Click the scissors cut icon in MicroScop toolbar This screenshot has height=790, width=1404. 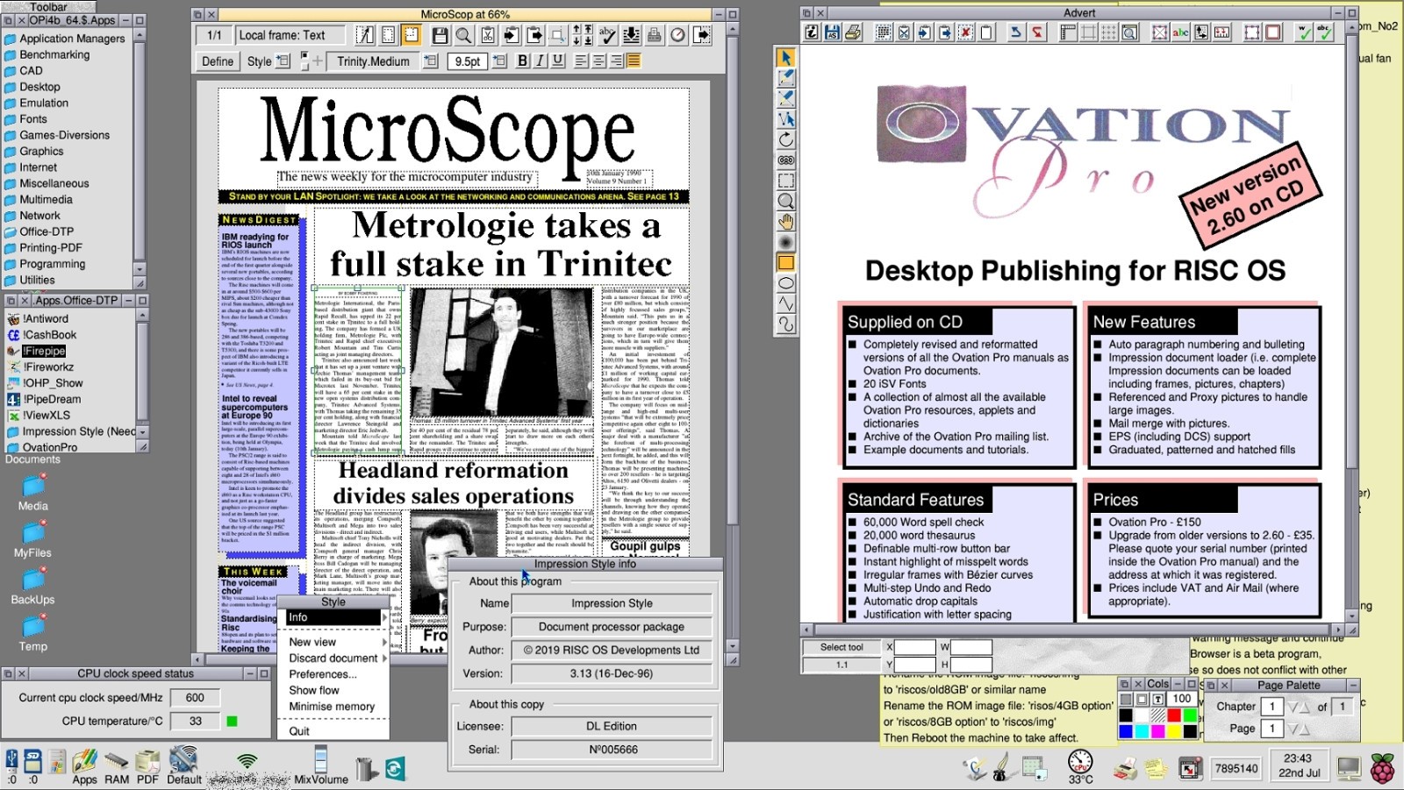[488, 35]
